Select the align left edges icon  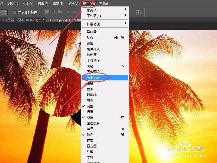68,12
